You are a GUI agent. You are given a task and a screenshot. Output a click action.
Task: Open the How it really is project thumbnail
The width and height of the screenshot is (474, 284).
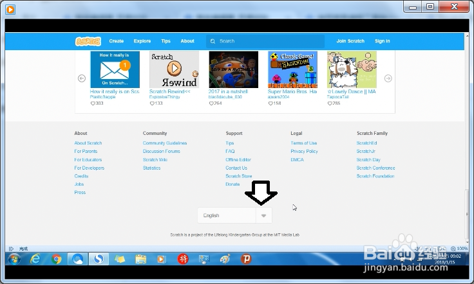[115, 69]
